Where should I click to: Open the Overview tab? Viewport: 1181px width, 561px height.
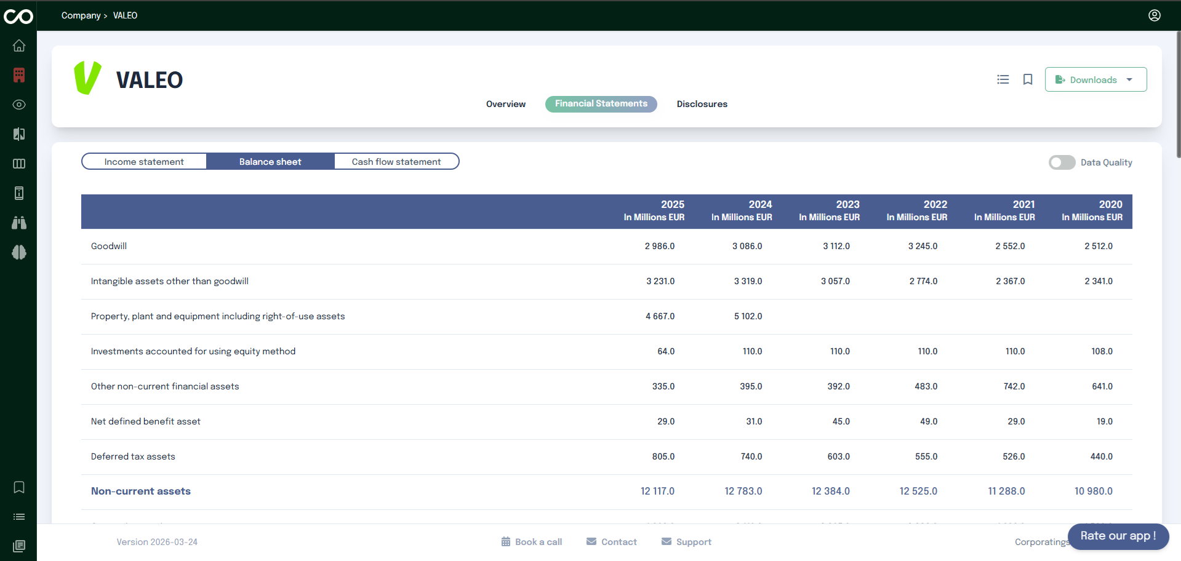pyautogui.click(x=506, y=104)
